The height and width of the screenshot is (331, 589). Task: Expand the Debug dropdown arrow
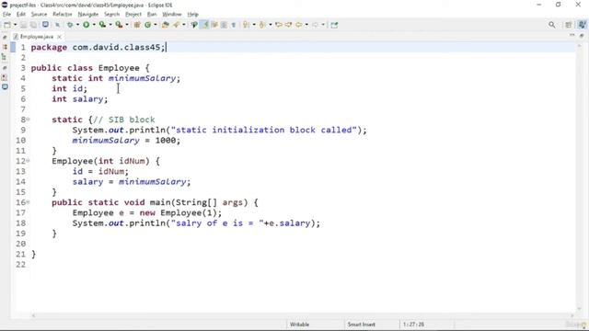77,25
